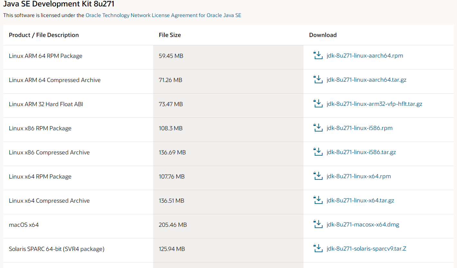Open the Oracle Technology Network License Agreement link
457x268 pixels.
click(163, 15)
